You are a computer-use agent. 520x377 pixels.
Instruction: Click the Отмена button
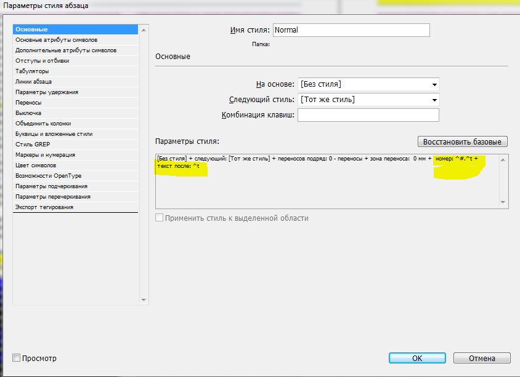tap(482, 358)
